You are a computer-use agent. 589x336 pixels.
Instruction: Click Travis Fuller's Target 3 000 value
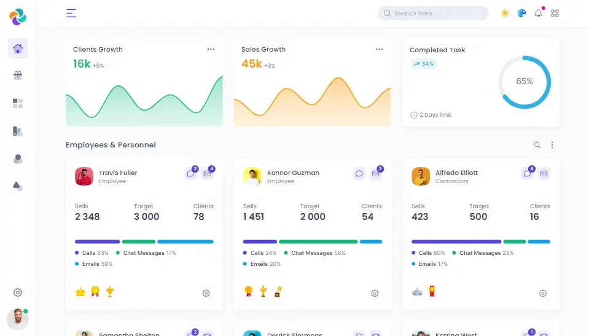[147, 217]
